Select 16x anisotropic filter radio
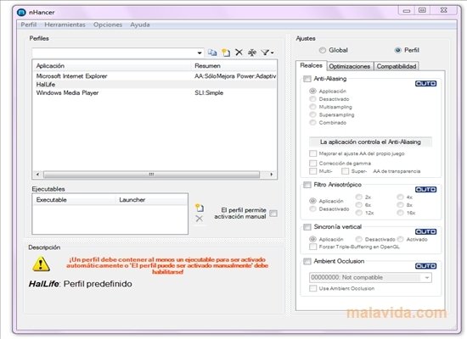 pos(400,213)
